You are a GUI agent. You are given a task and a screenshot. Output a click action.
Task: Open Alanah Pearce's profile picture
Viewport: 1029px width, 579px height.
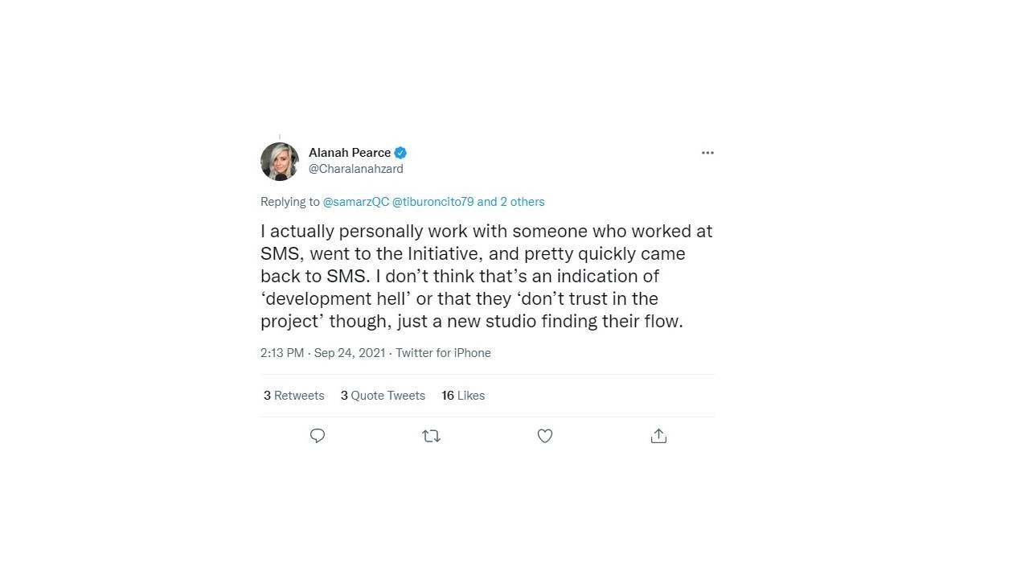[x=280, y=162]
